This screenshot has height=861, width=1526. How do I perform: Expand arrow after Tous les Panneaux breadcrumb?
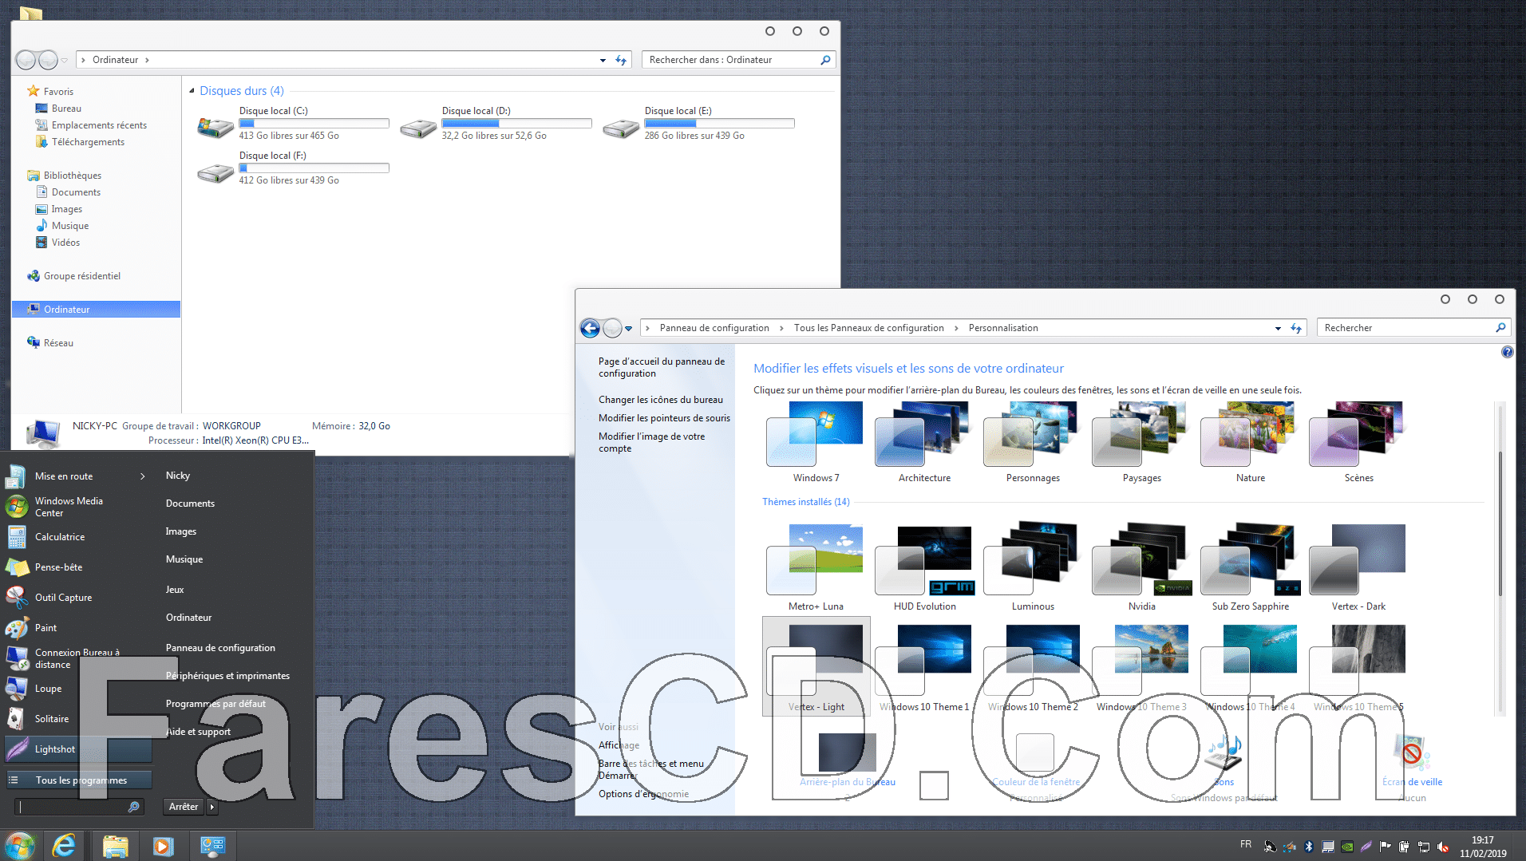(x=956, y=328)
